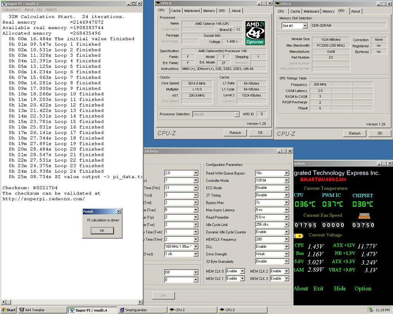
Task: Open the Windows Start button
Action: tap(9, 310)
